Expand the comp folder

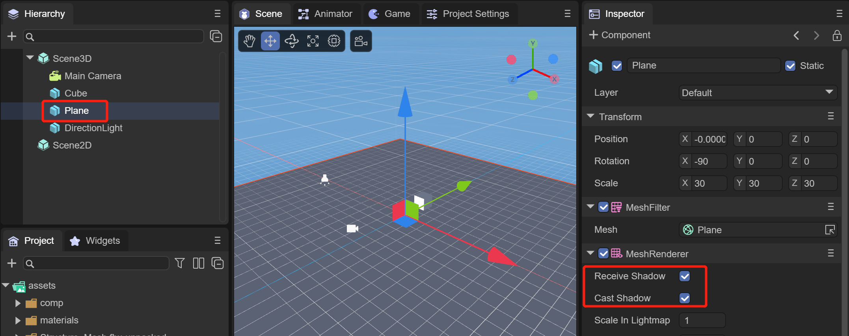coord(18,303)
